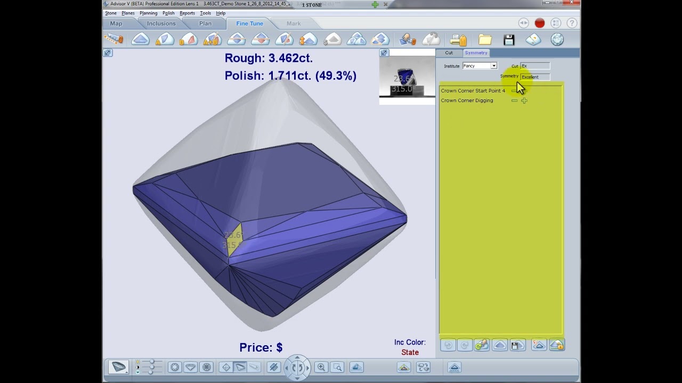This screenshot has width=682, height=383.
Task: Click the help question mark icon
Action: point(572,23)
